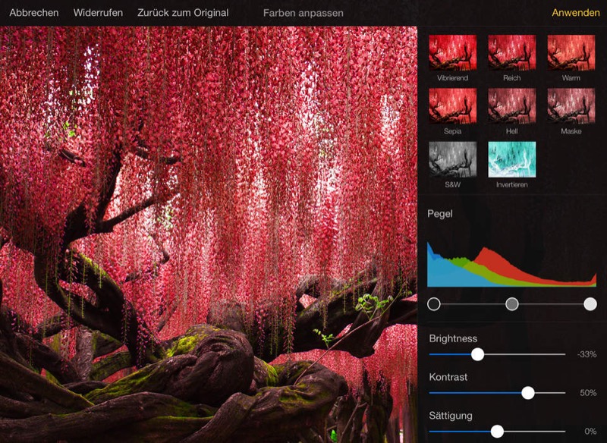The image size is (607, 443).
Task: Click the midtone gray levels handle
Action: click(512, 304)
